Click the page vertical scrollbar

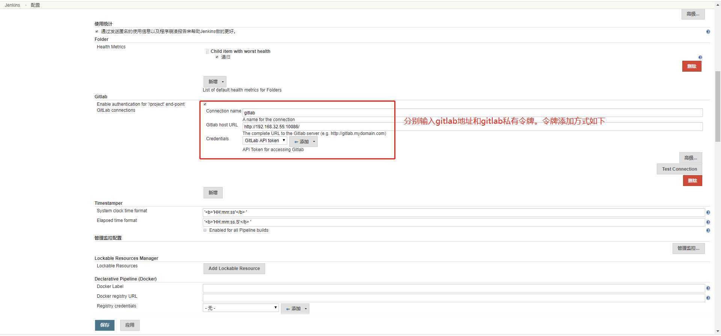(x=718, y=106)
